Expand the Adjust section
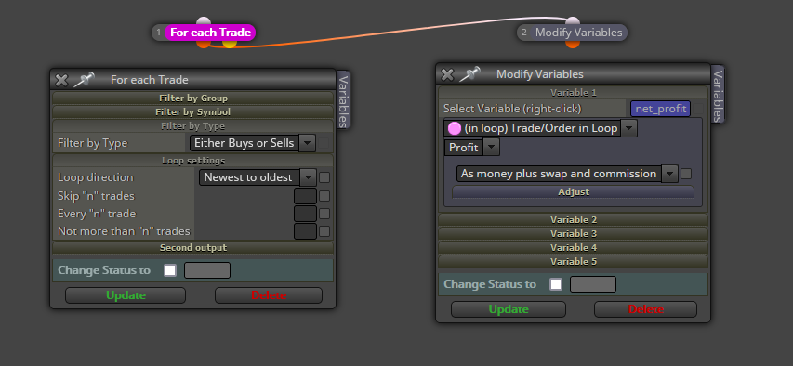 point(573,192)
